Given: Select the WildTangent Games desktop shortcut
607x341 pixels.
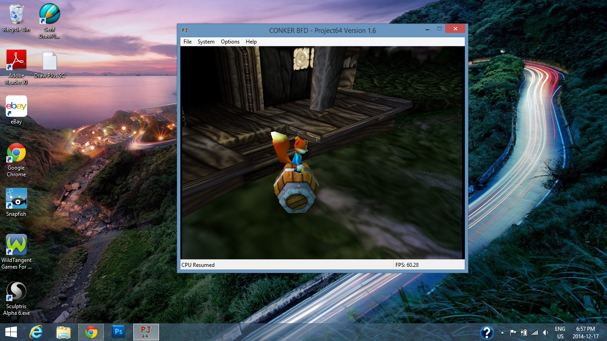Looking at the screenshot, I should coord(16,250).
